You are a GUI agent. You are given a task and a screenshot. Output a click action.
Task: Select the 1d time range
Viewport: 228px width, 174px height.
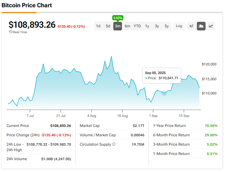(98, 26)
